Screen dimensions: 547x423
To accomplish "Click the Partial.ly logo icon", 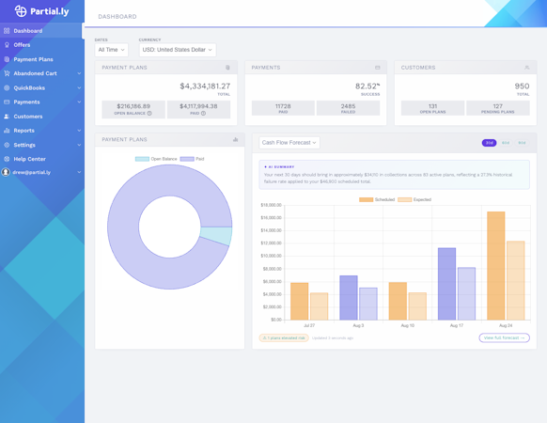I will click(x=21, y=11).
